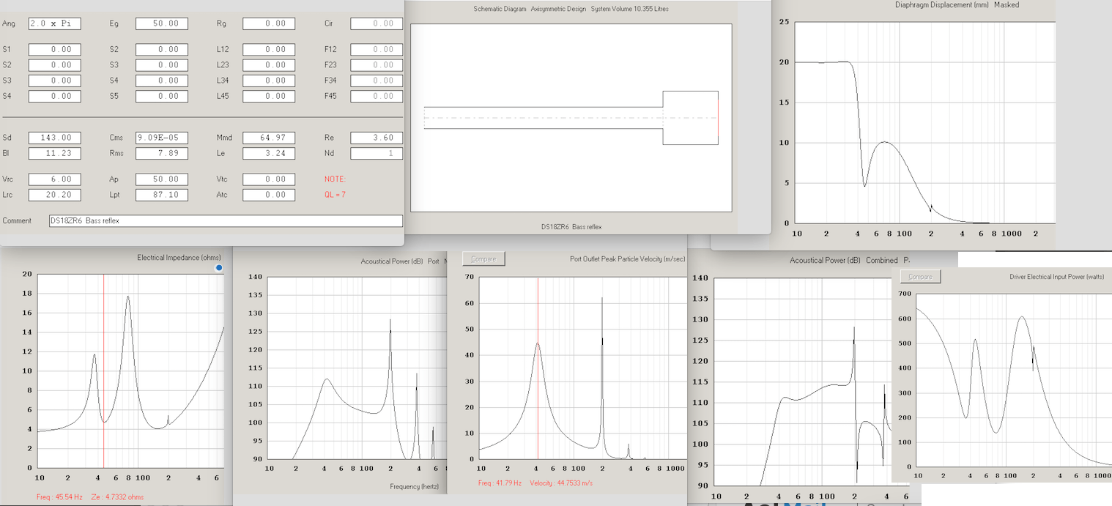This screenshot has width=1112, height=506.
Task: Click 'Driver Electrical Input Power (watts)' title
Action: pos(1056,277)
